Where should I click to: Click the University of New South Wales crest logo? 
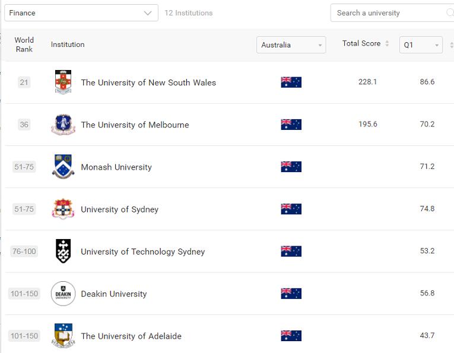tap(63, 82)
